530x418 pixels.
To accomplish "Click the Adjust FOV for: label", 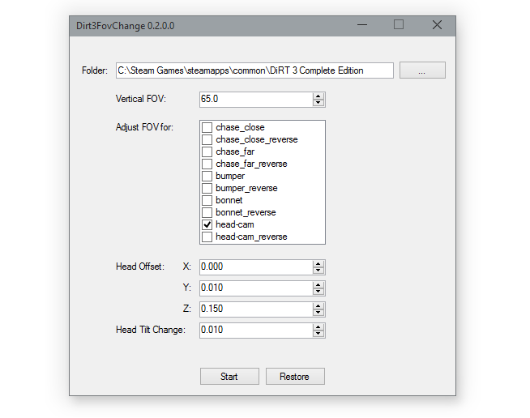I will pos(144,127).
